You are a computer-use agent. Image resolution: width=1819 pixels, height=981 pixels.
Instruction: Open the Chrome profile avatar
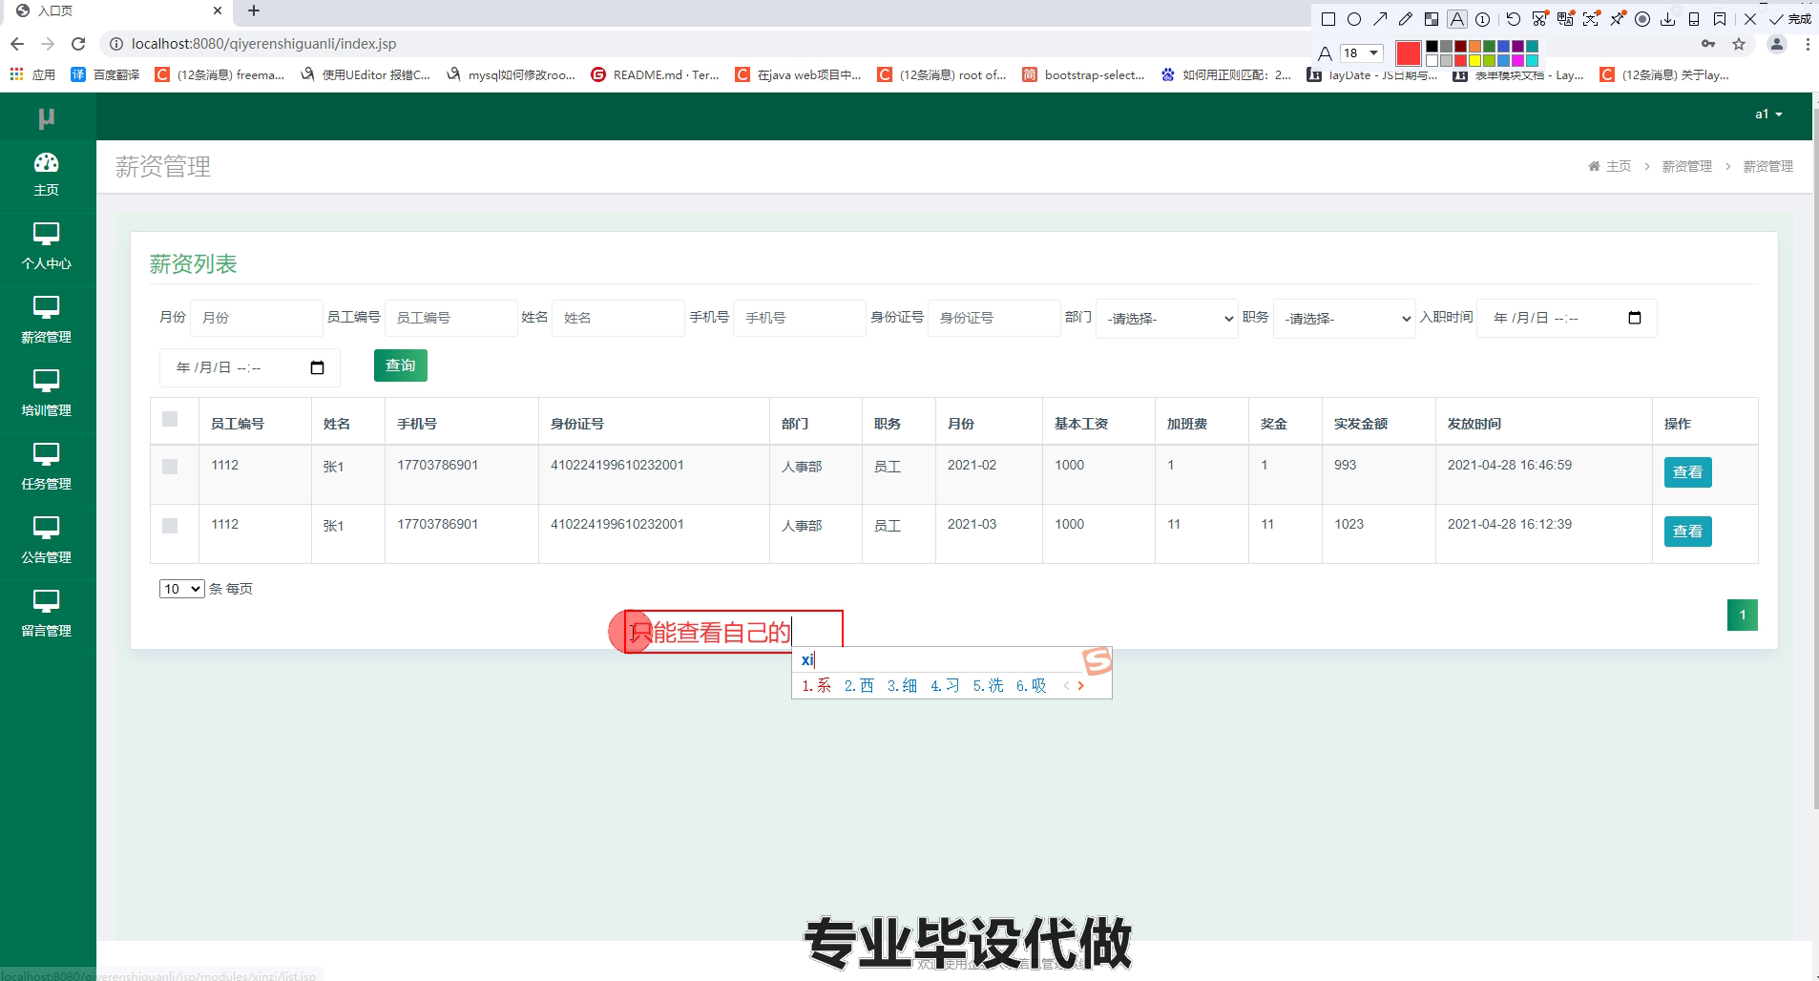pyautogui.click(x=1777, y=44)
